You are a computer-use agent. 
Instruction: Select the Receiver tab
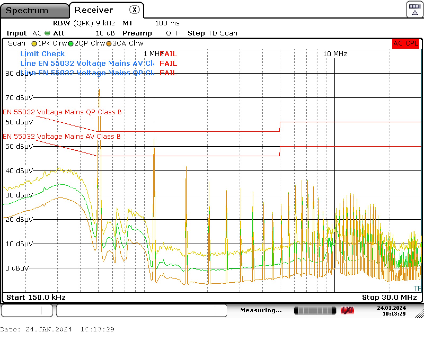pos(94,10)
